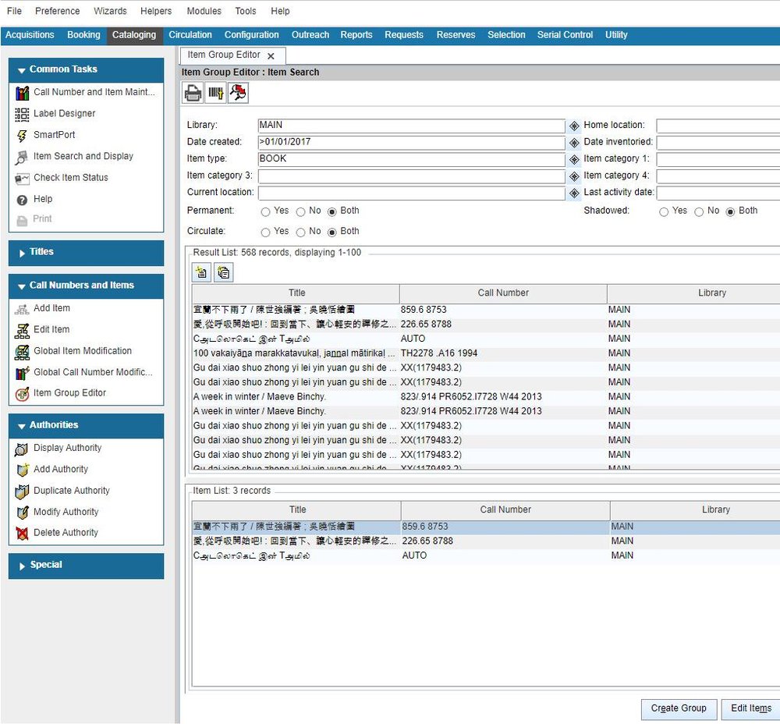This screenshot has height=724, width=780.
Task: Expand the Special section
Action: click(86, 565)
